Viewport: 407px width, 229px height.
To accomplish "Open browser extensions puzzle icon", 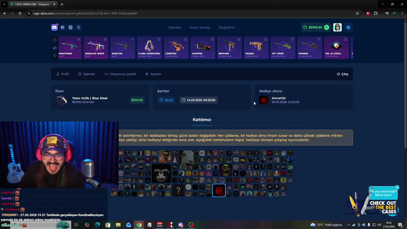I will (x=376, y=13).
